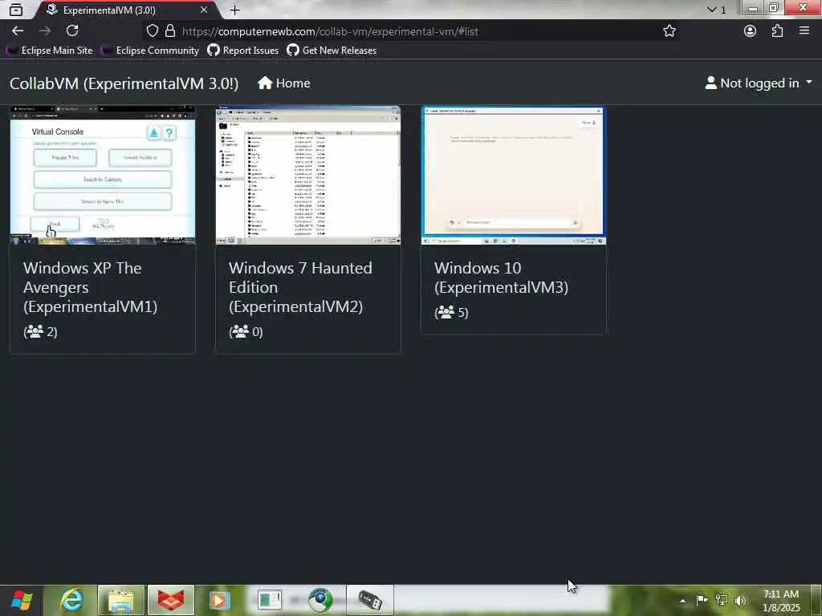
Task: Show hidden tray icons arrow
Action: 682,601
